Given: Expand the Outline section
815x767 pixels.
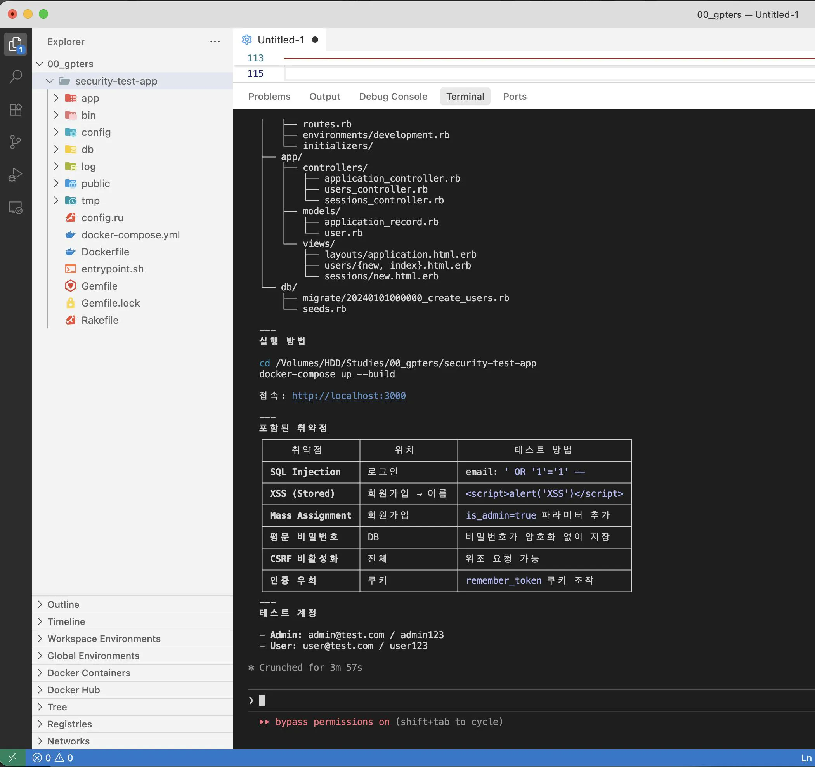Looking at the screenshot, I should click(63, 604).
